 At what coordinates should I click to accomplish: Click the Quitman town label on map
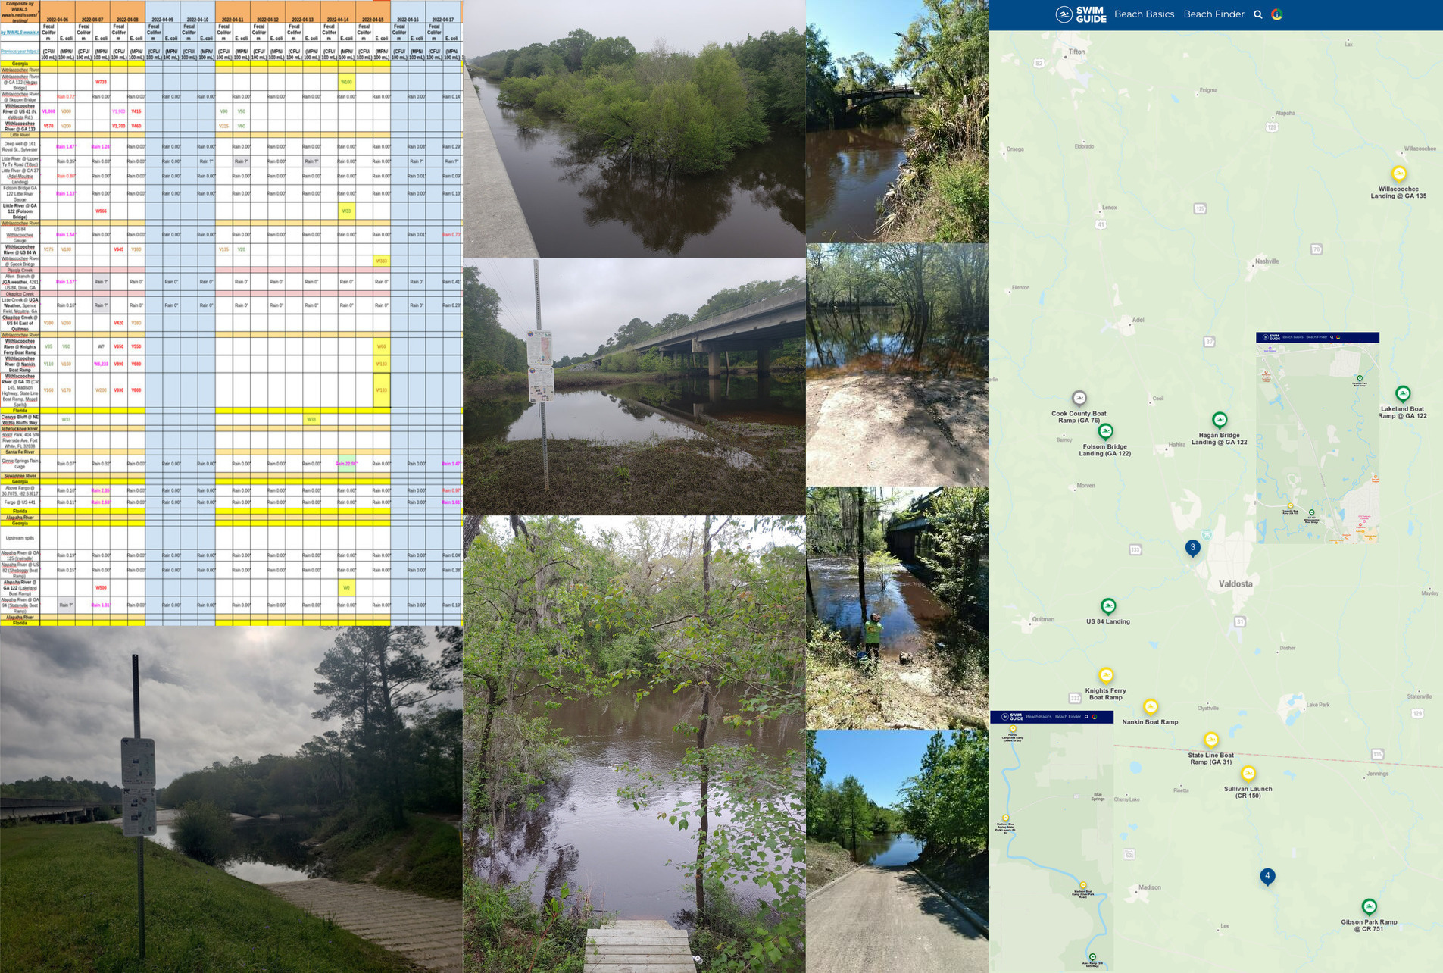point(1043,619)
